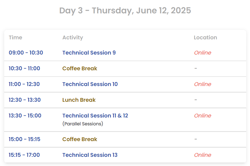Image resolution: width=250 pixels, height=166 pixels.
Task: Click the Technical Session 9 link
Action: coord(89,53)
